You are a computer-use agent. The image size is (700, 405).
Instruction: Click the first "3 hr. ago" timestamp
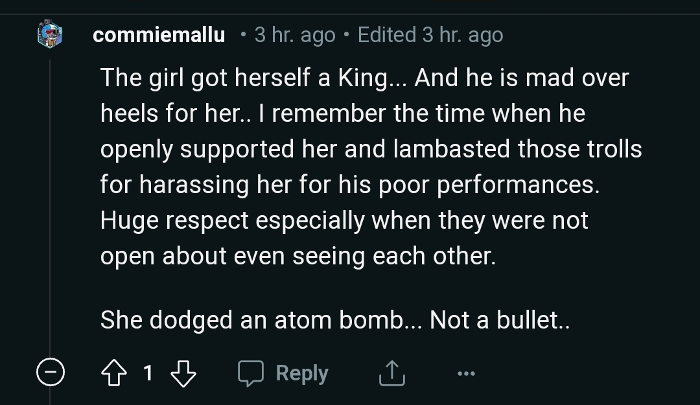pyautogui.click(x=295, y=35)
